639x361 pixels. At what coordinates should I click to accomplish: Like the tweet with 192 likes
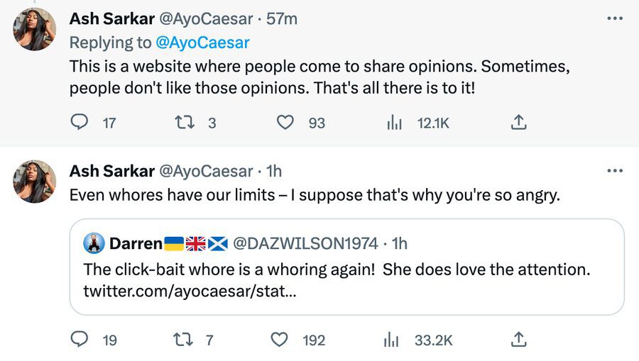tap(281, 340)
